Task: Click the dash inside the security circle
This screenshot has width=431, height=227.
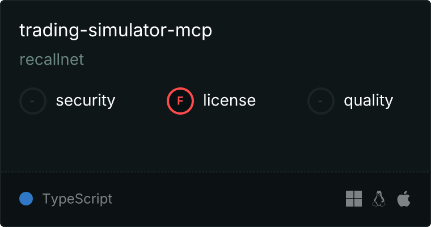Action: [x=32, y=101]
